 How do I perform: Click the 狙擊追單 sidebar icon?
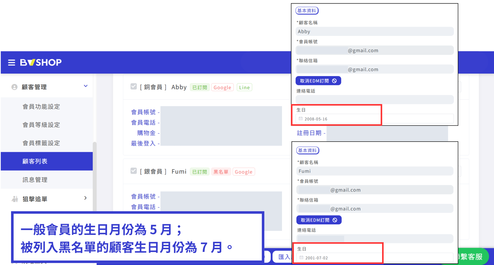(15, 199)
